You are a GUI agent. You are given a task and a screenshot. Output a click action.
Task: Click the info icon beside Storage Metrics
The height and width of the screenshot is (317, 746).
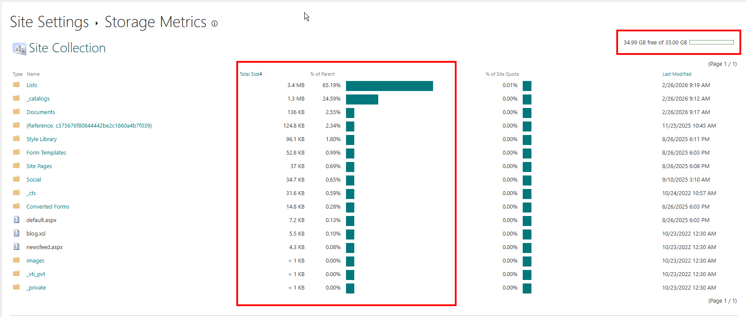click(x=215, y=24)
